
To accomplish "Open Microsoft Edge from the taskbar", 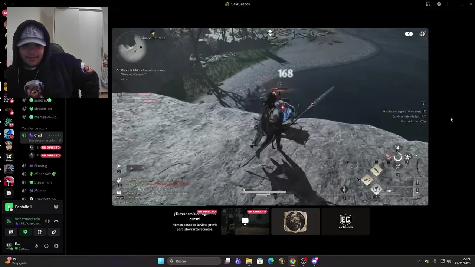I will click(271, 261).
